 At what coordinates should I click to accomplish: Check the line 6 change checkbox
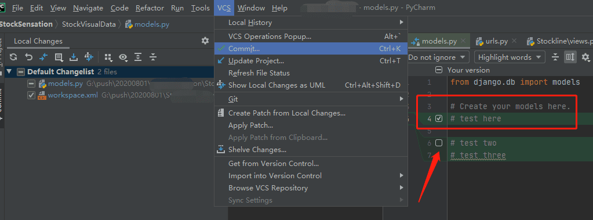439,143
